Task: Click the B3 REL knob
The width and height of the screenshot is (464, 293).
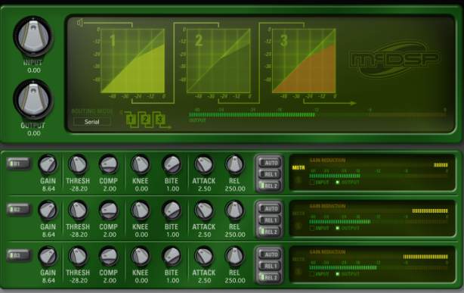Action: 235,256
